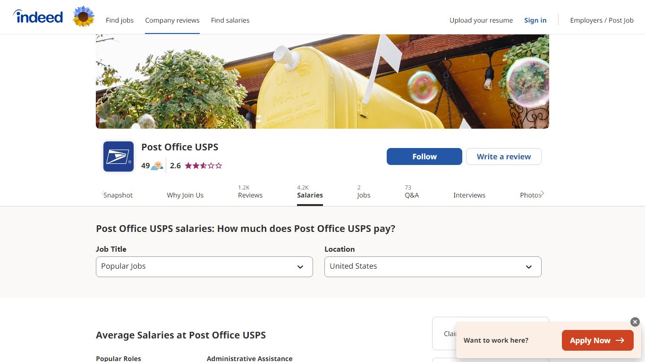This screenshot has height=362, width=645.
Task: Open Employers / Post Job
Action: click(x=602, y=20)
